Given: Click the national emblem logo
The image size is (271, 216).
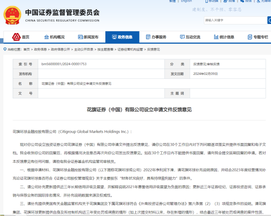Looking at the screenshot, I should tap(12, 15).
